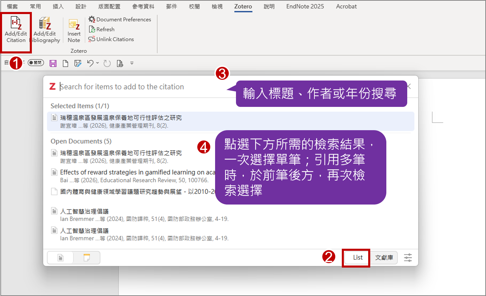Expand the Undo history dropdown arrow
Screen dimensions: 486x296
[x=98, y=63]
